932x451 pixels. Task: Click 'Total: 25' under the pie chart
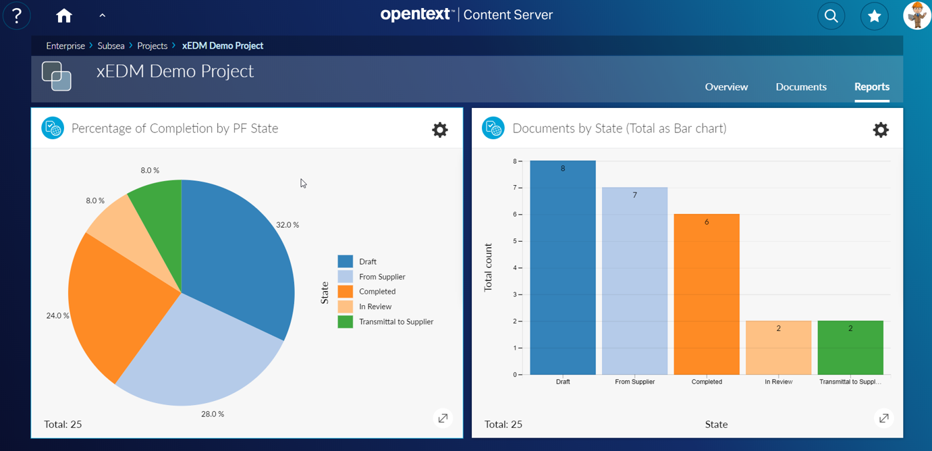click(x=63, y=425)
